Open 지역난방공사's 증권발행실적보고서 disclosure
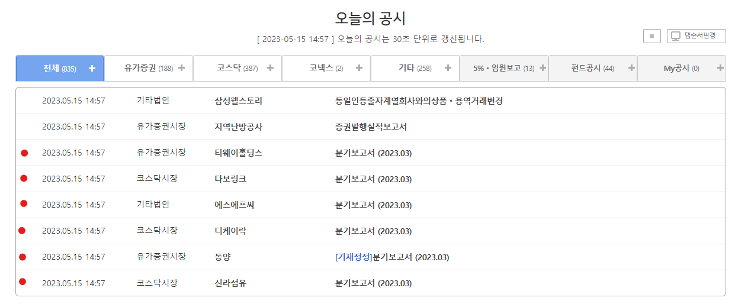The height and width of the screenshot is (304, 735). click(371, 127)
